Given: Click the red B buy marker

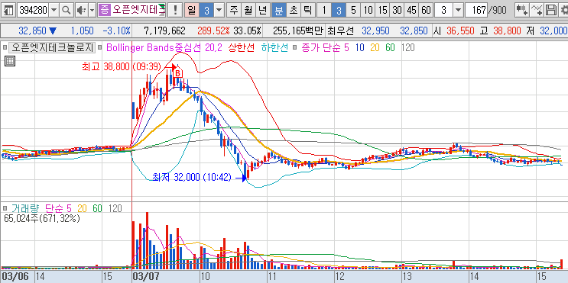Looking at the screenshot, I should [x=177, y=73].
